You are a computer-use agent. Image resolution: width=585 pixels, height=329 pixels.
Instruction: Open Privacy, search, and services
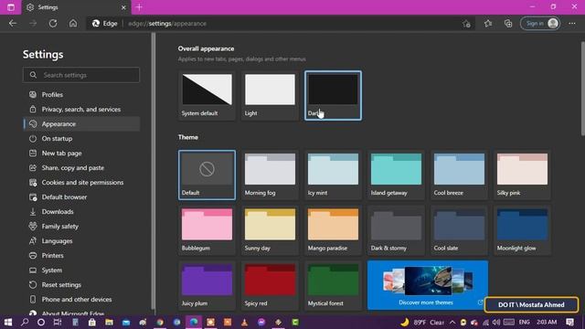point(81,110)
